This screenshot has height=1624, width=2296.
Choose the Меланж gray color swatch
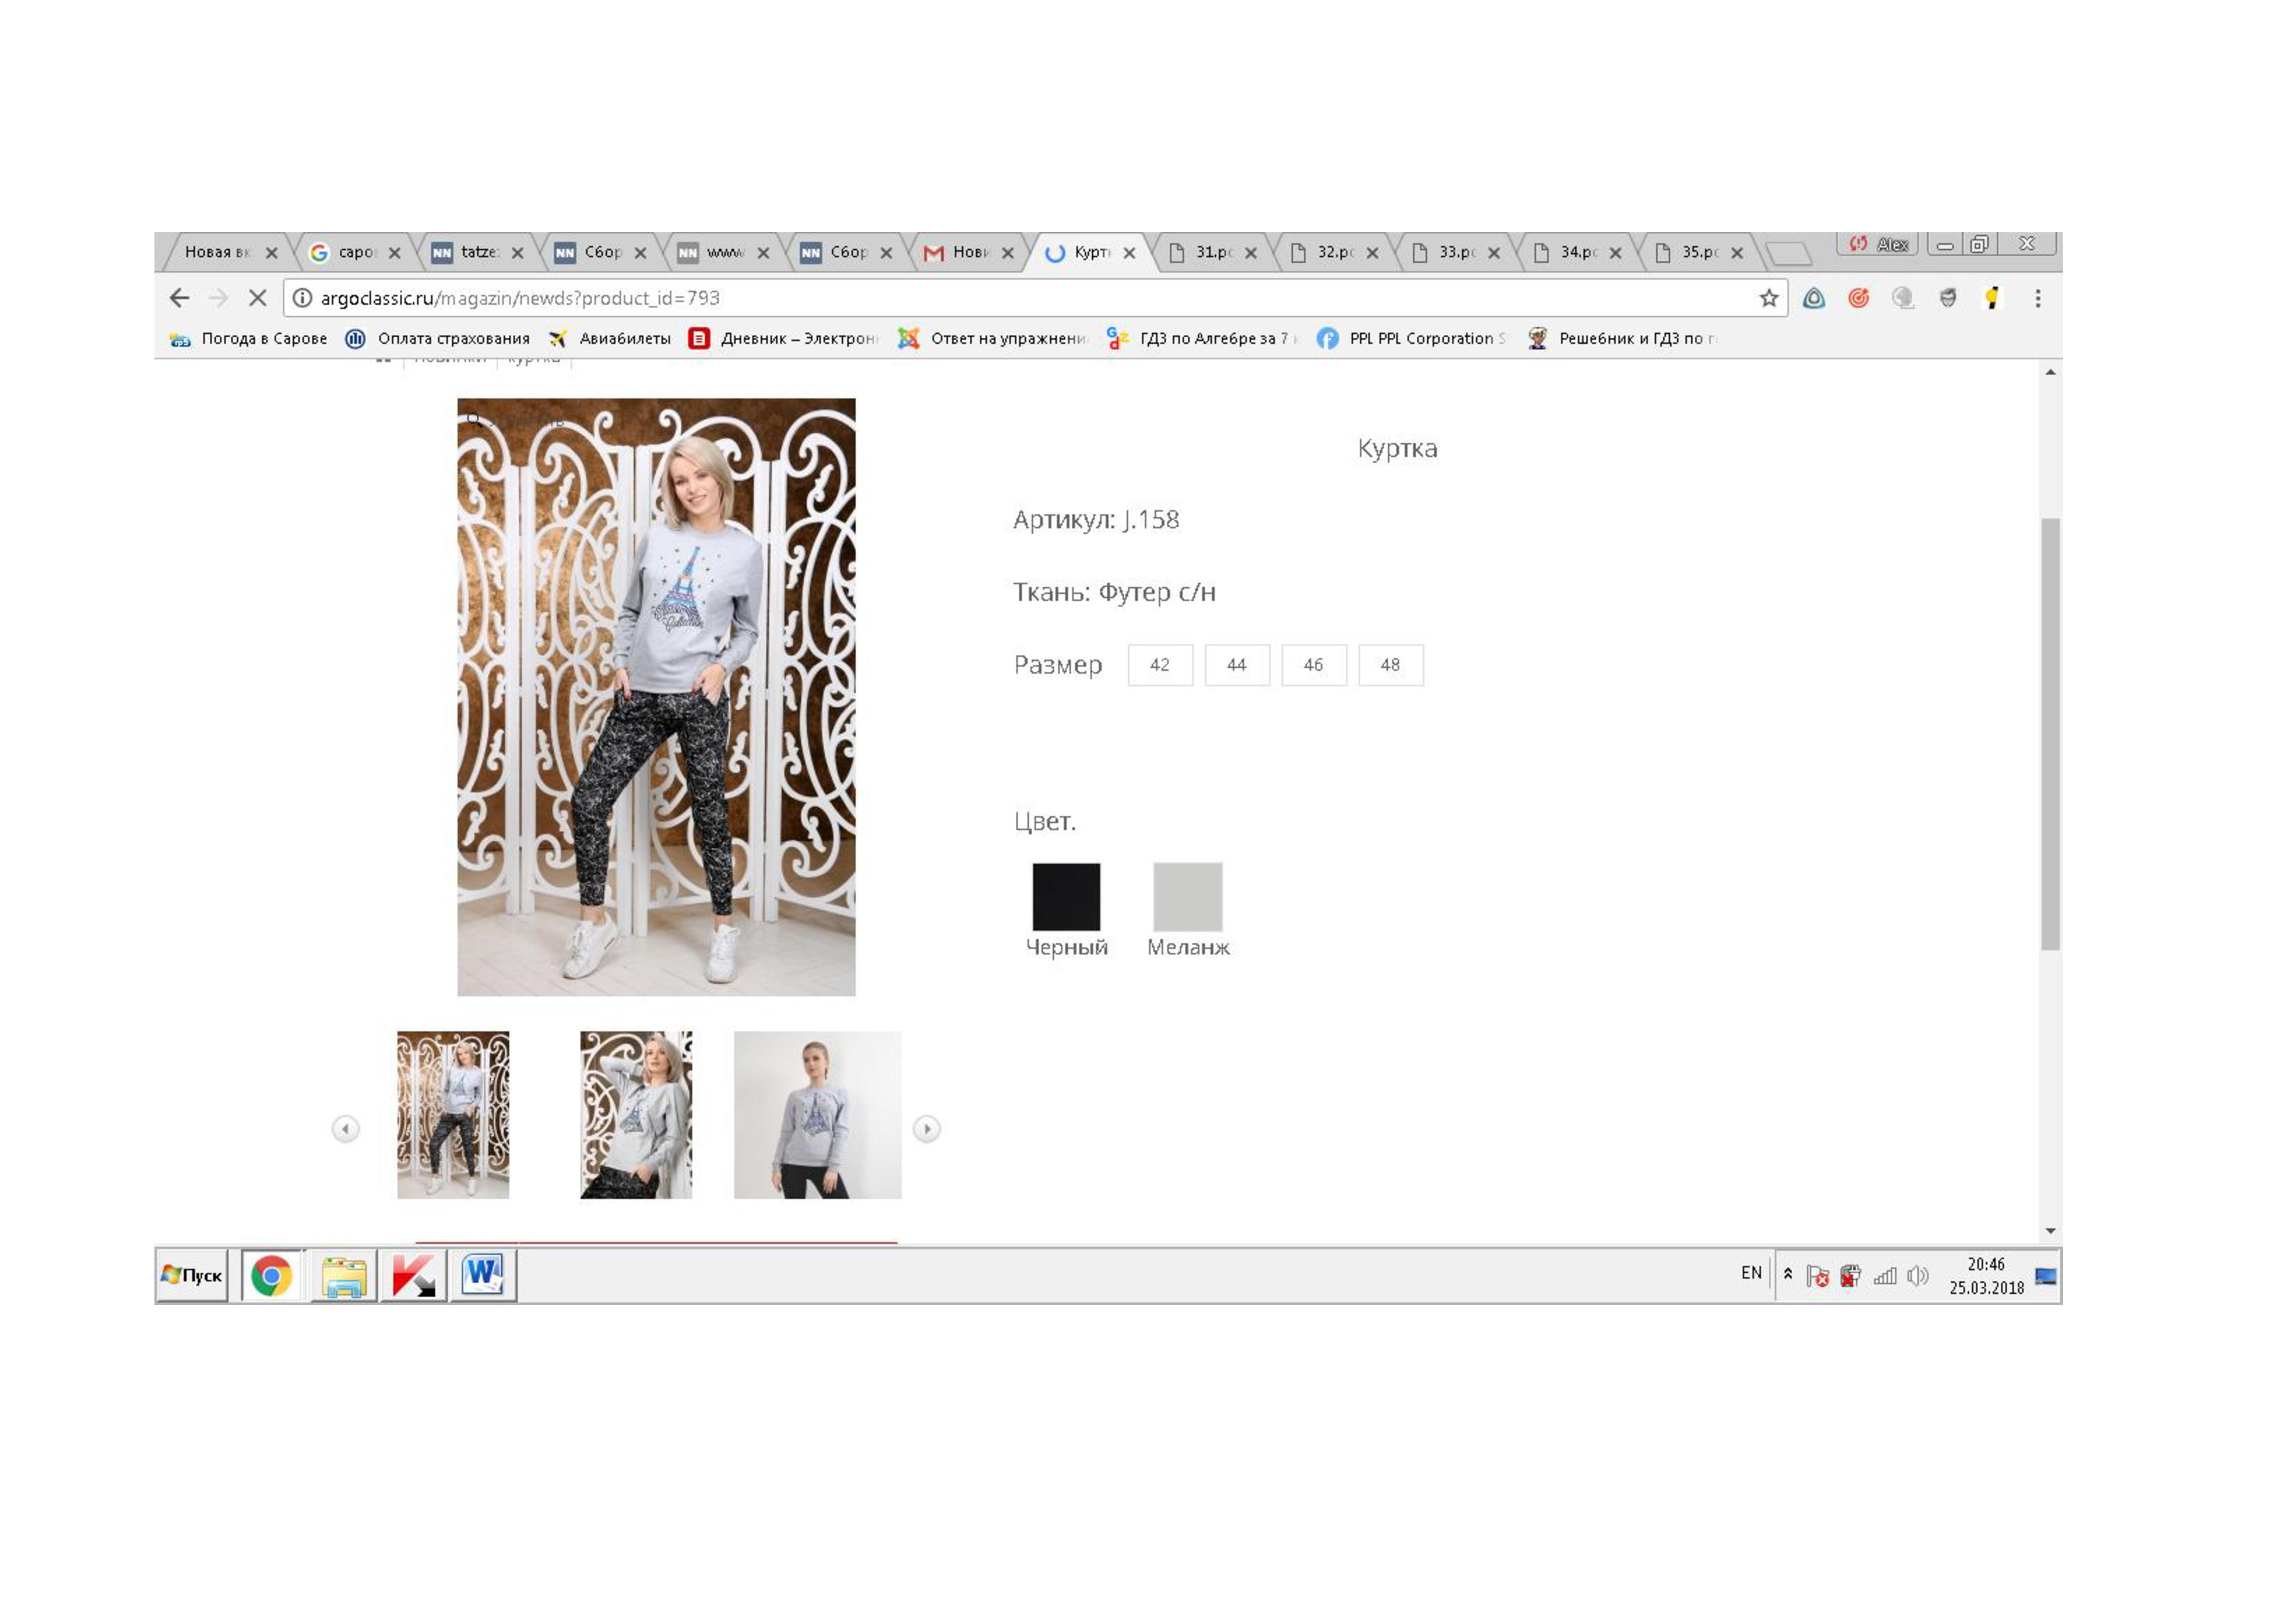pos(1188,898)
